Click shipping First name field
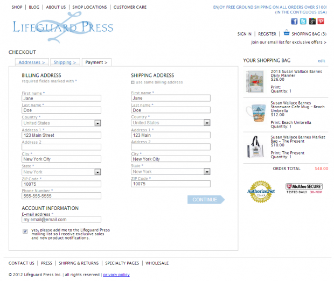This screenshot has height=281, width=334. click(x=171, y=98)
